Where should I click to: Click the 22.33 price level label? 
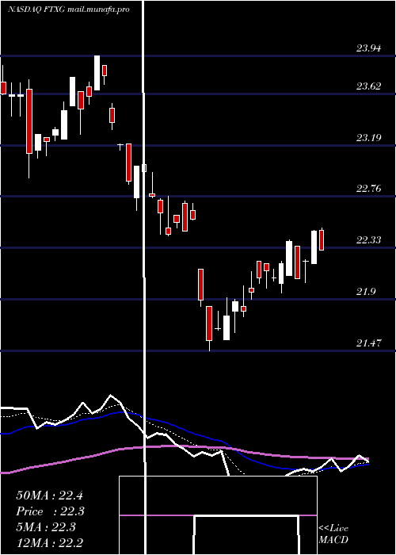coord(368,240)
